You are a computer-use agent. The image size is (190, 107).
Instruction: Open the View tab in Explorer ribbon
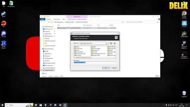coord(64,19)
